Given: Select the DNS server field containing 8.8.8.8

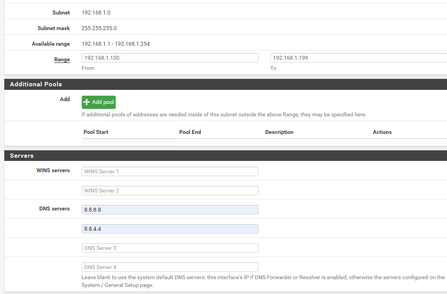Looking at the screenshot, I should 170,210.
